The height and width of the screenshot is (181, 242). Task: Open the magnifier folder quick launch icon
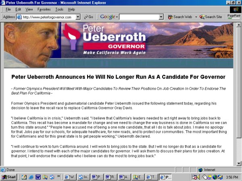pyautogui.click(x=45, y=177)
